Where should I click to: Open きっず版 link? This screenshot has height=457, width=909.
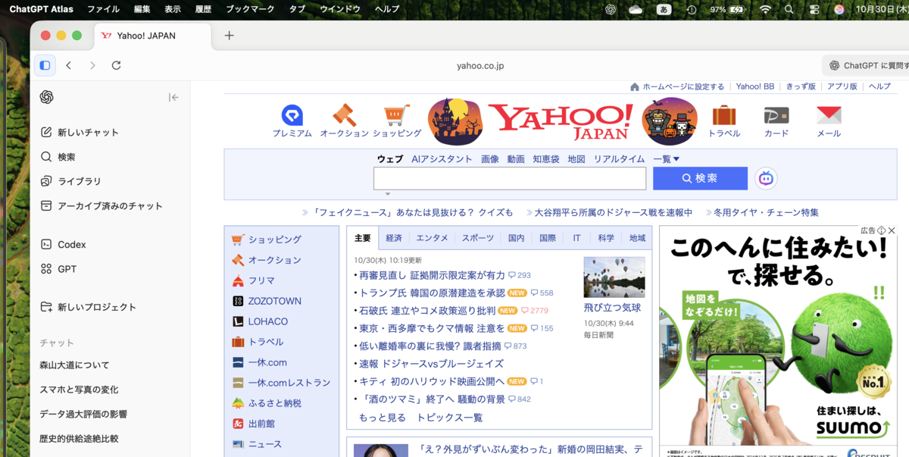pyautogui.click(x=801, y=86)
